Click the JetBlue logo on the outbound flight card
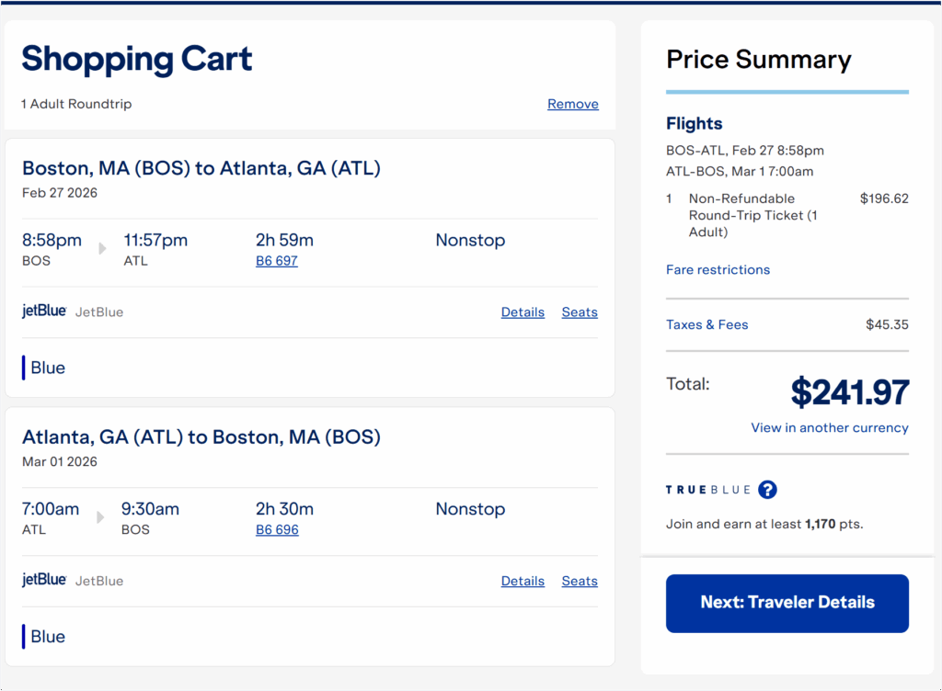Screen dimensions: 942x691 click(42, 311)
